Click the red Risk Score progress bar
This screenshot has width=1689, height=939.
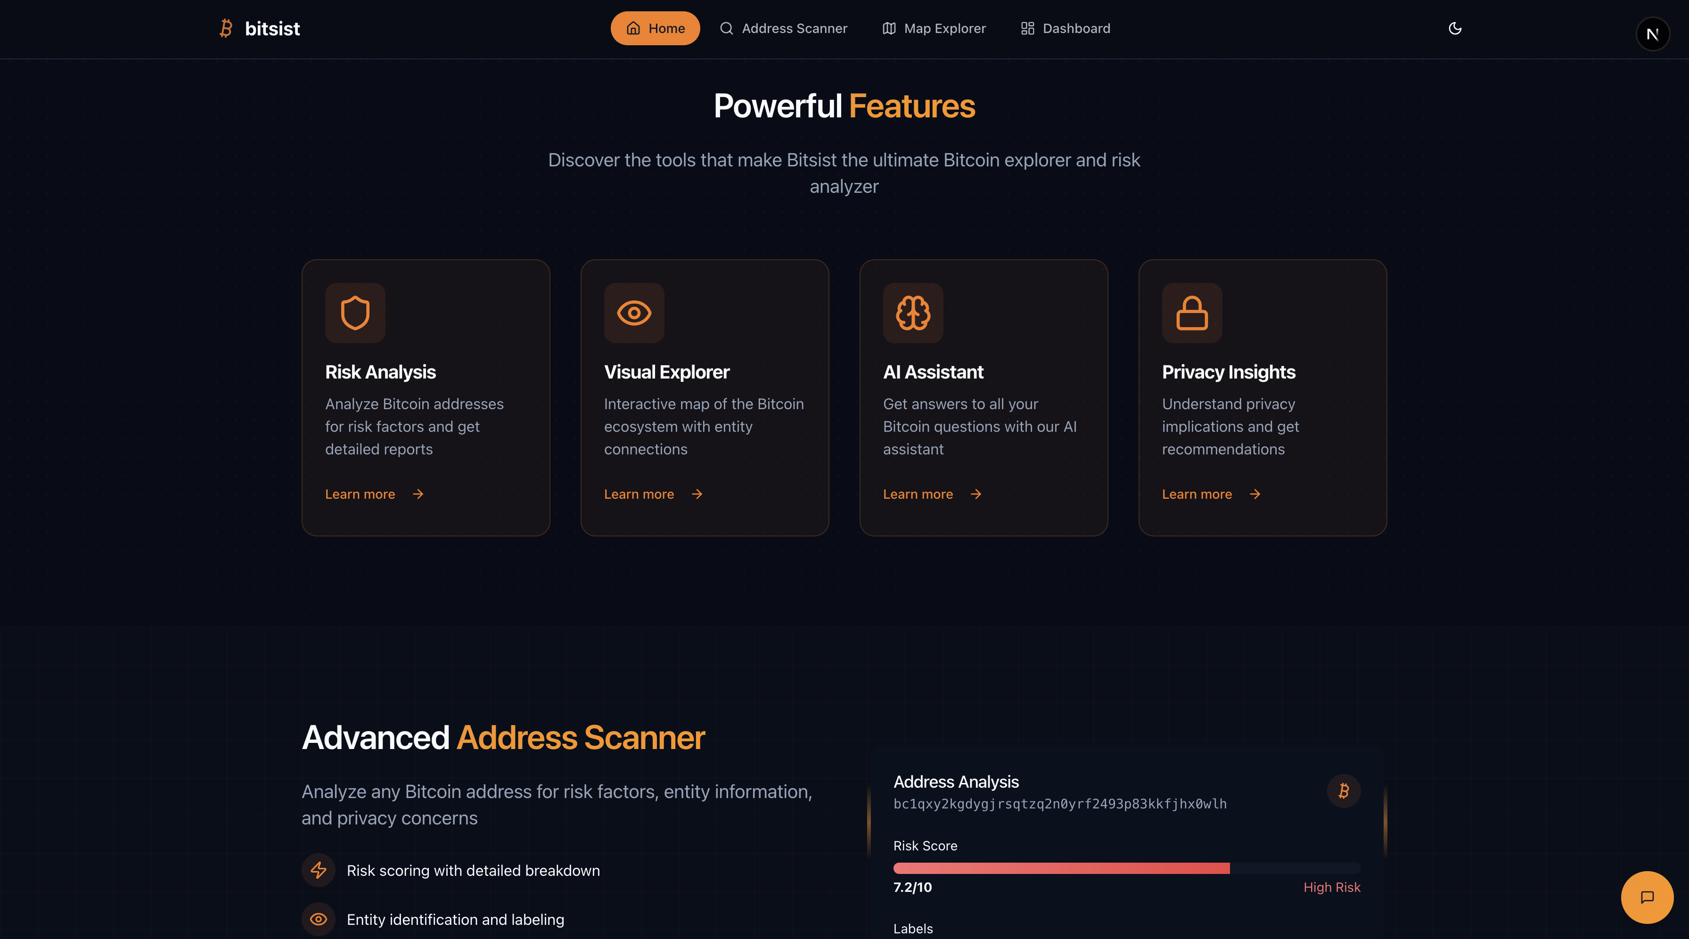(x=1061, y=868)
